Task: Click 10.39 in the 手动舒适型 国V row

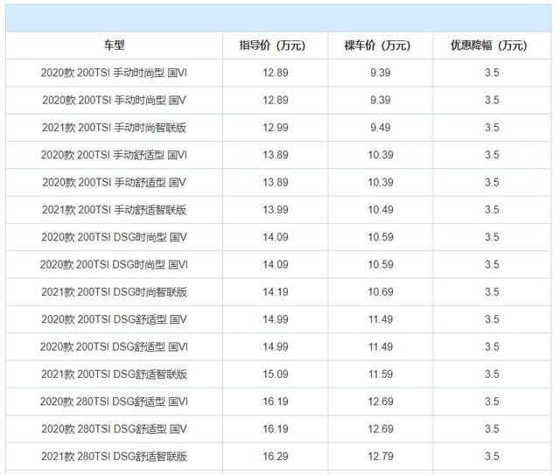Action: 381,183
